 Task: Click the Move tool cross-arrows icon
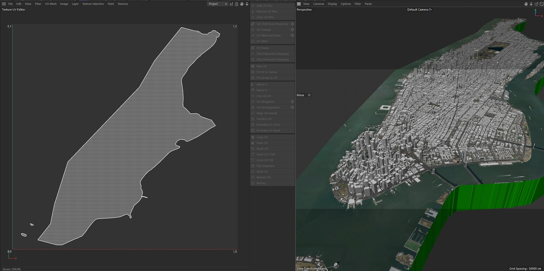[309, 95]
